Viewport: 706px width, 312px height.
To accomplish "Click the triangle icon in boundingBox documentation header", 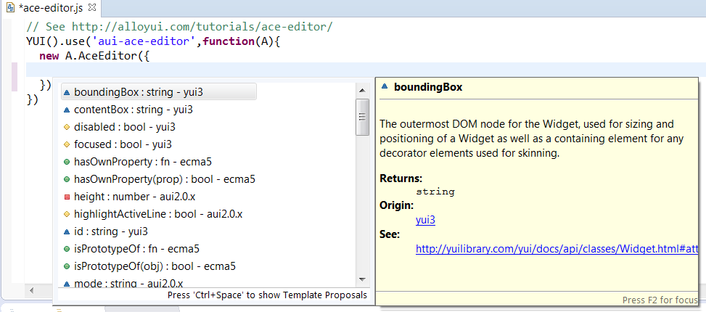I will [385, 86].
